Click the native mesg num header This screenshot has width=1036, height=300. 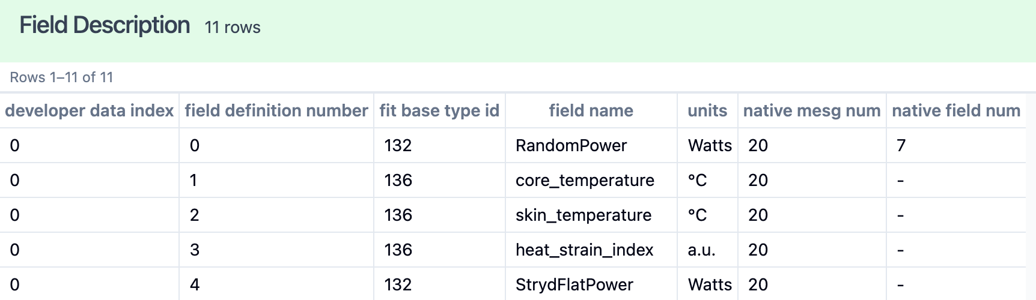point(812,110)
